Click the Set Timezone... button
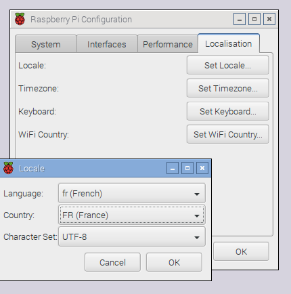Screen dimensions: 291x294 pos(228,88)
